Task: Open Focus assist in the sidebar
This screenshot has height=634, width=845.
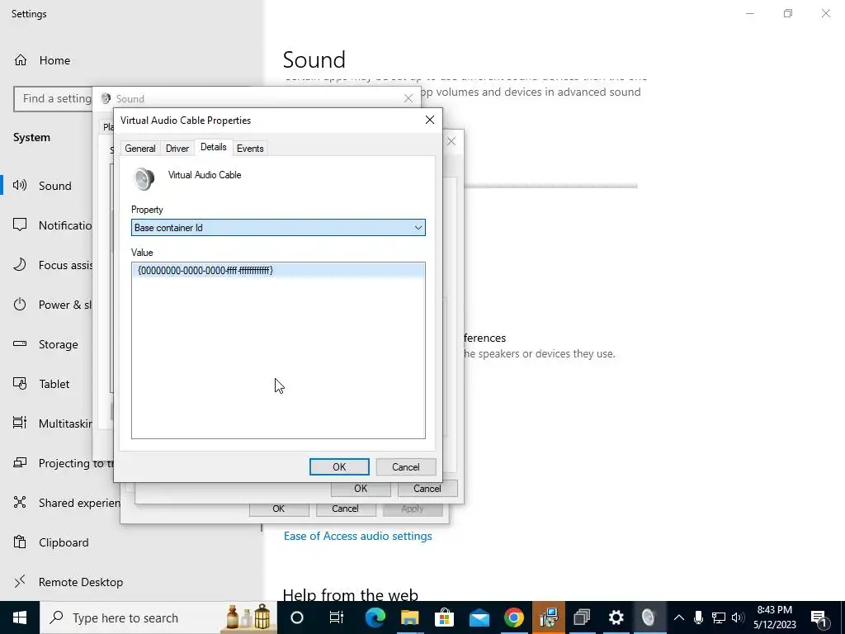Action: pyautogui.click(x=52, y=265)
